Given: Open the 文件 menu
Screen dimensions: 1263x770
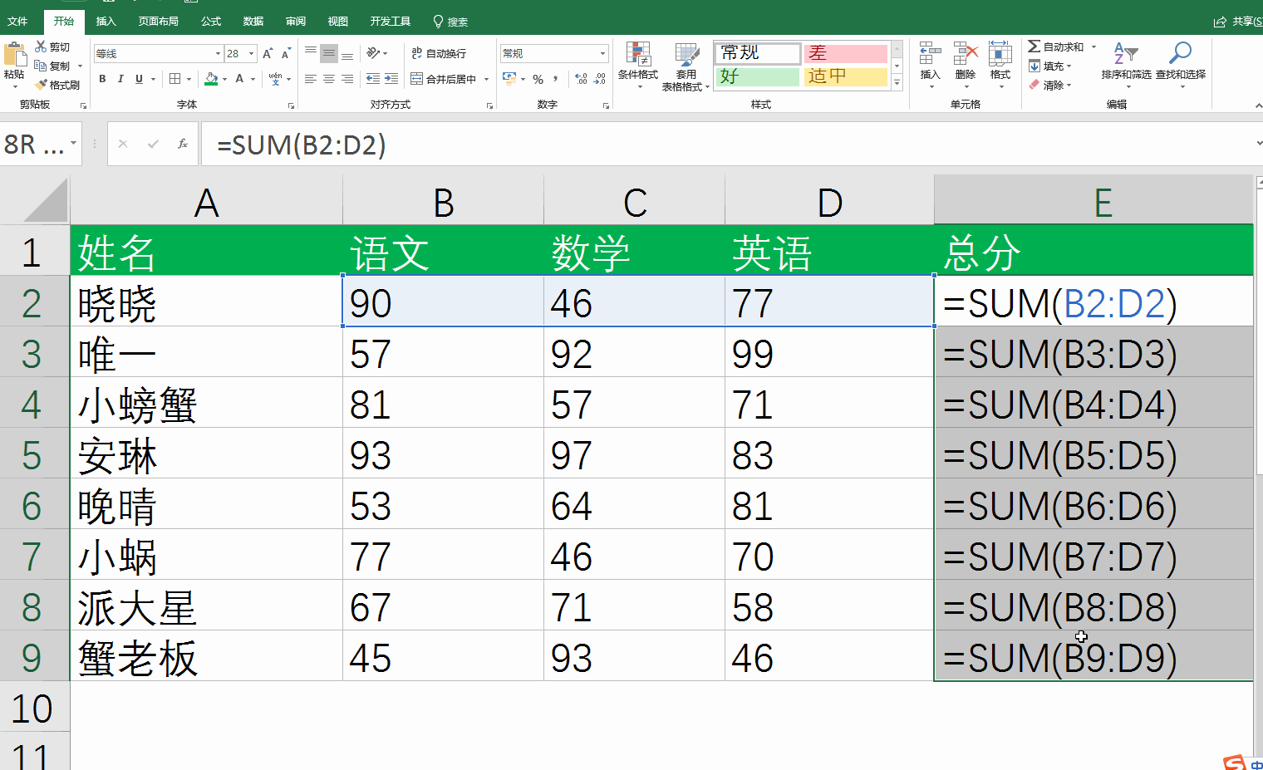Looking at the screenshot, I should pos(18,21).
